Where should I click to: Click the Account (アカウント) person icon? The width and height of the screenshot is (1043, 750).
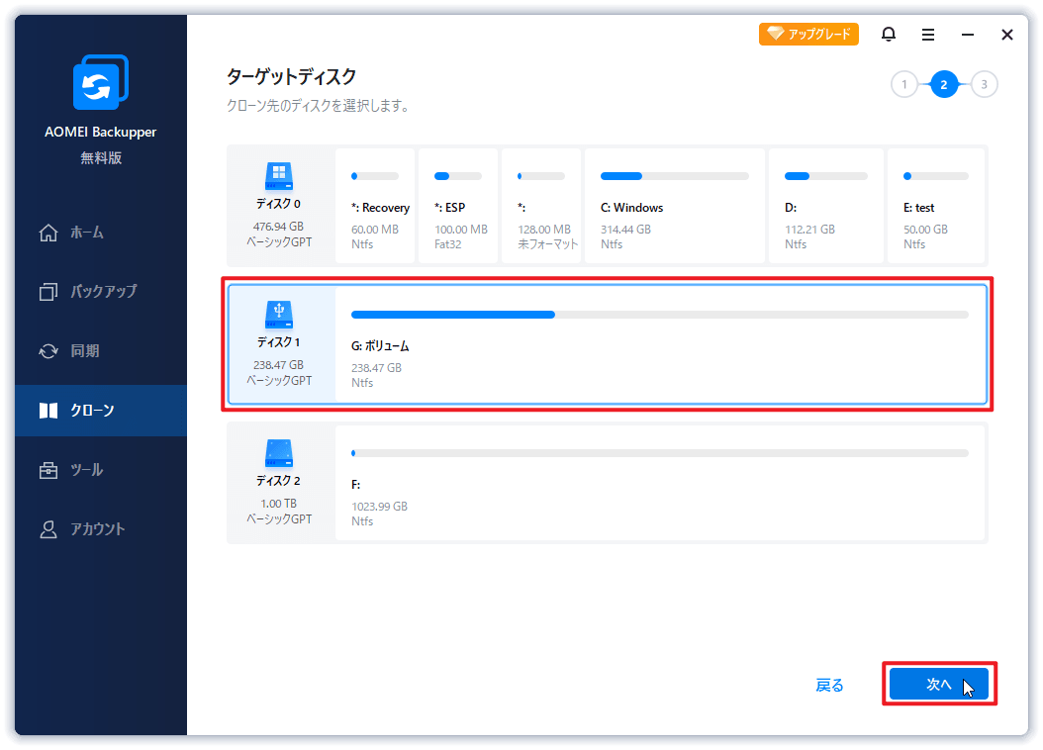(48, 529)
